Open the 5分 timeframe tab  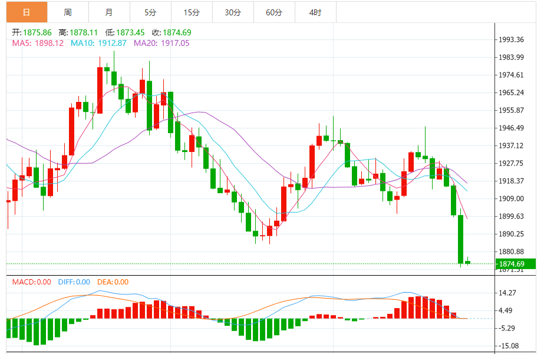(x=150, y=12)
